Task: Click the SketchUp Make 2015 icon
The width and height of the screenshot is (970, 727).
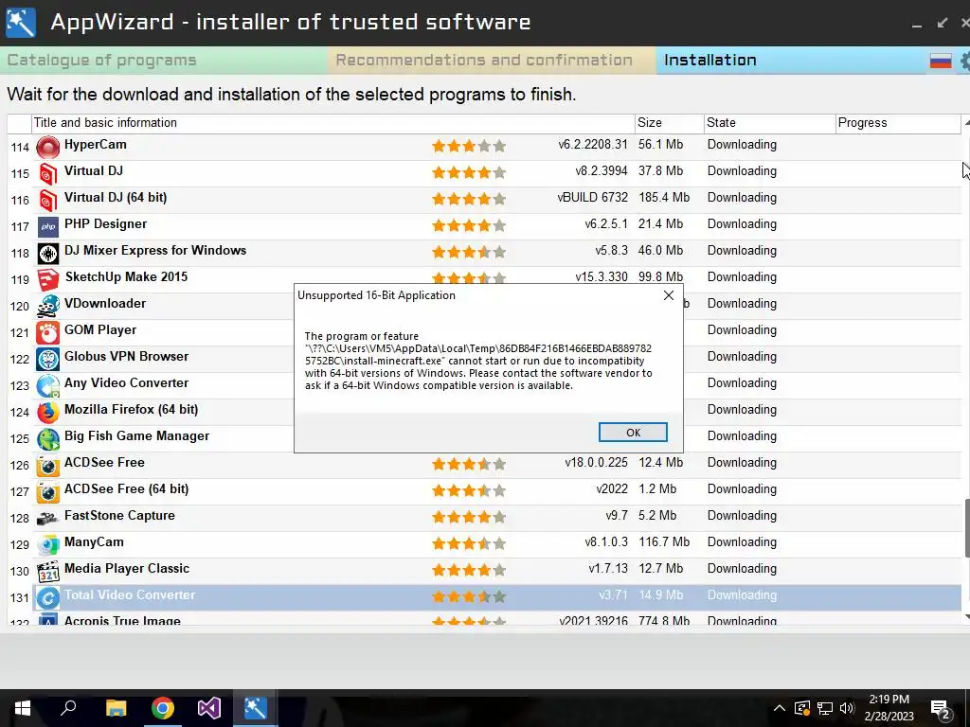Action: [x=47, y=280]
